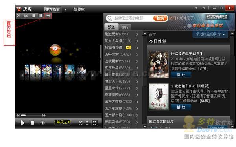
Task: Switch to the 排行 tab
Action: pos(125,27)
